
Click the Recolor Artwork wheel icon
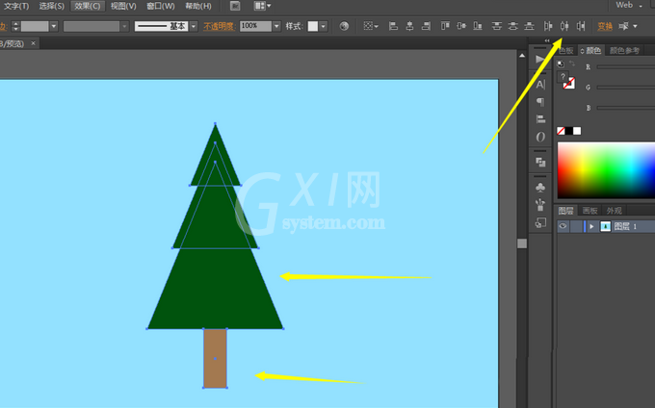click(344, 26)
